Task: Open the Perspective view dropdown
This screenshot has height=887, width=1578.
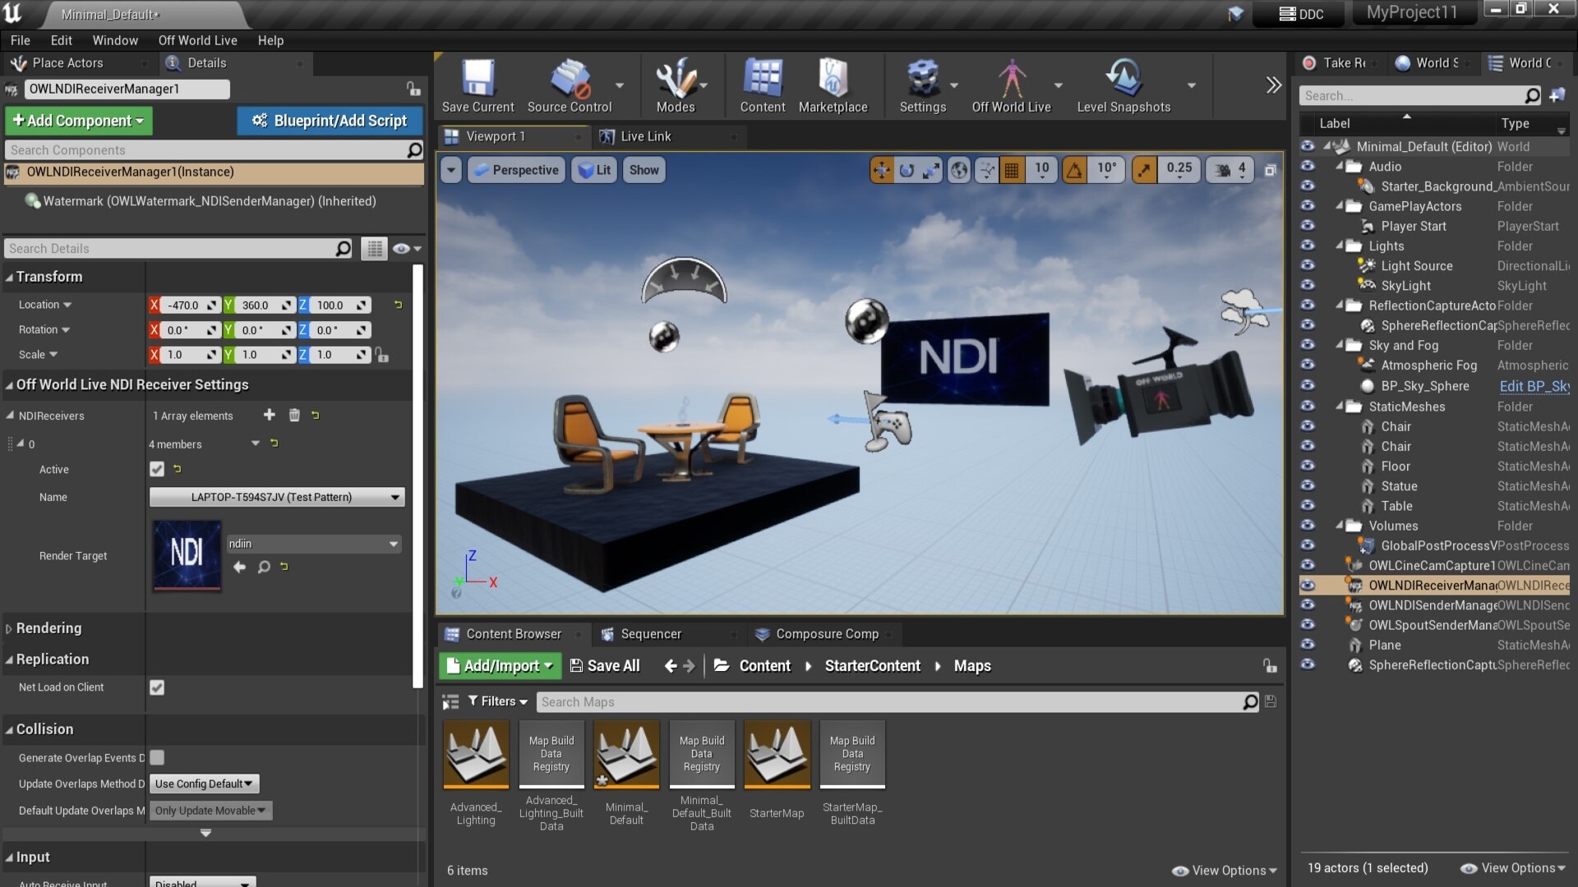Action: click(x=516, y=170)
